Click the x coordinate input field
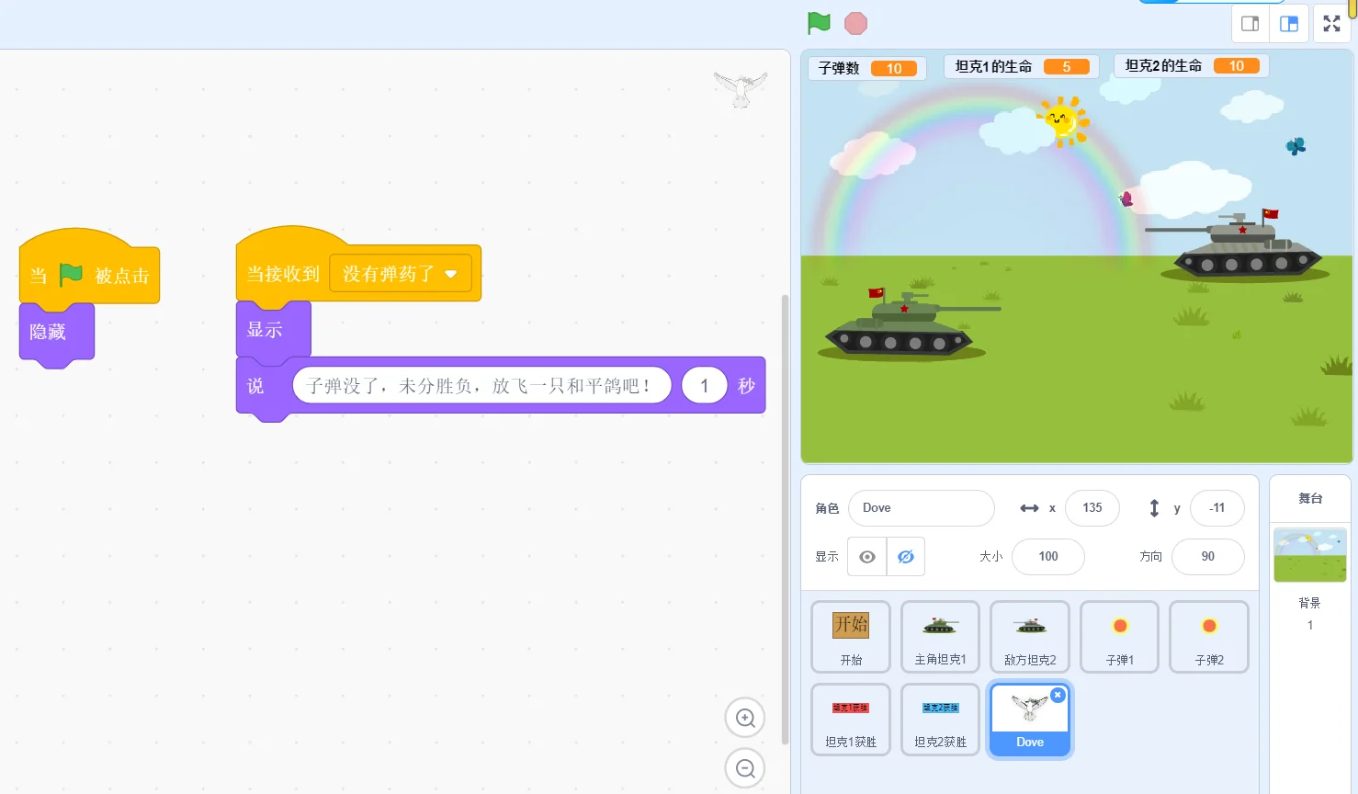The width and height of the screenshot is (1358, 794). click(1092, 507)
